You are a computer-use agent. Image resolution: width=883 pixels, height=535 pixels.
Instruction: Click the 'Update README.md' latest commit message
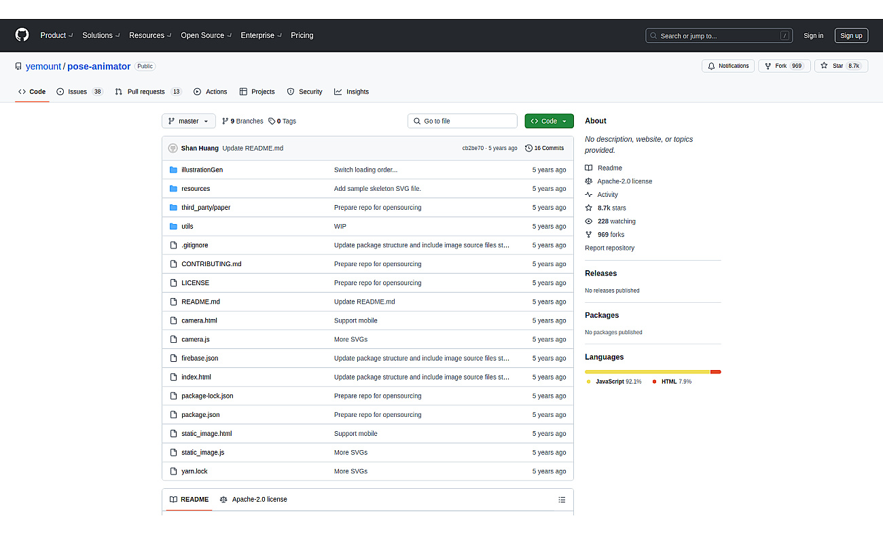coord(253,148)
